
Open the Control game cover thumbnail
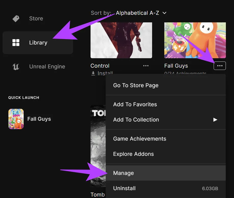pos(121,40)
